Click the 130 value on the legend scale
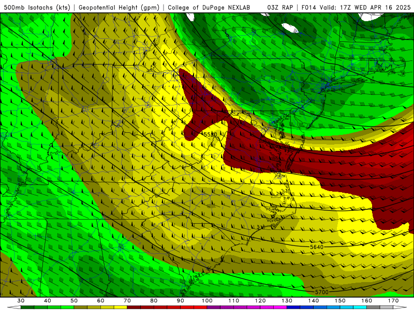 point(287,301)
